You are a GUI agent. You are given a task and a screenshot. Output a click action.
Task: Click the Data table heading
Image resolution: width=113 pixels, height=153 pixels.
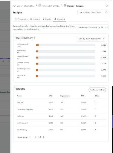(20, 89)
